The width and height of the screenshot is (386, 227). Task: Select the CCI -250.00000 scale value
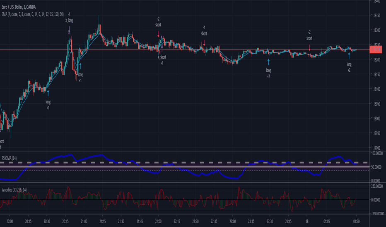click(x=377, y=213)
